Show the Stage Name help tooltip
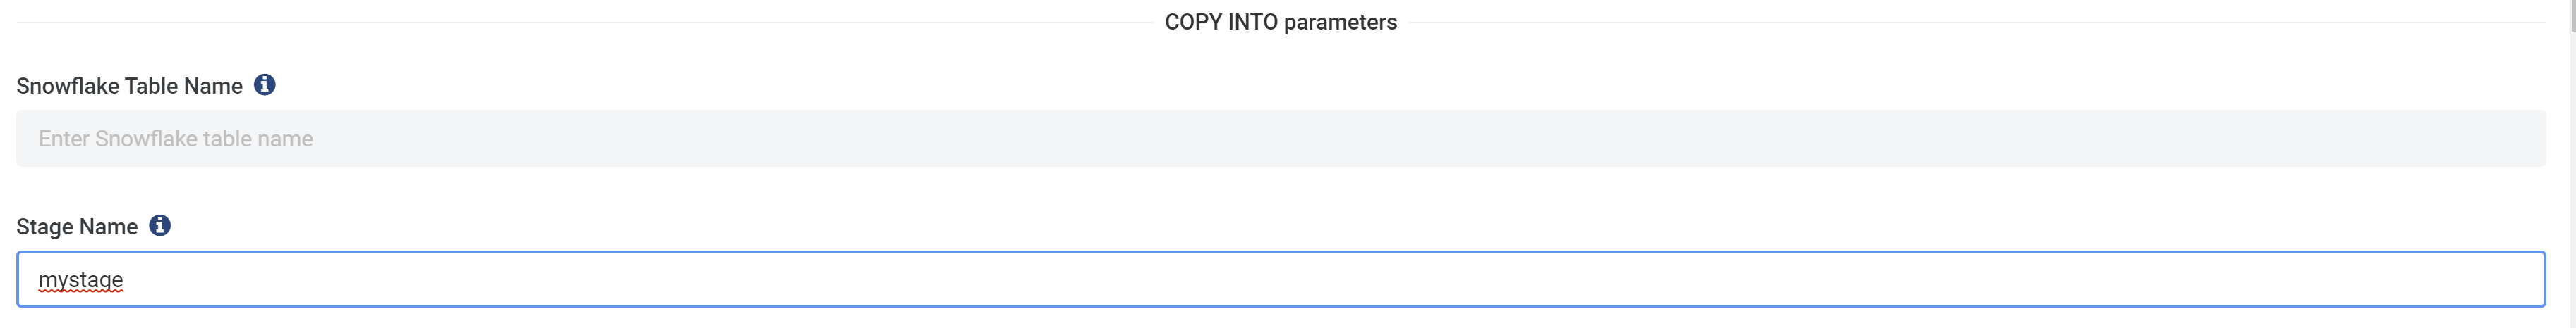Screen dimensions: 2576x328 pos(160,225)
